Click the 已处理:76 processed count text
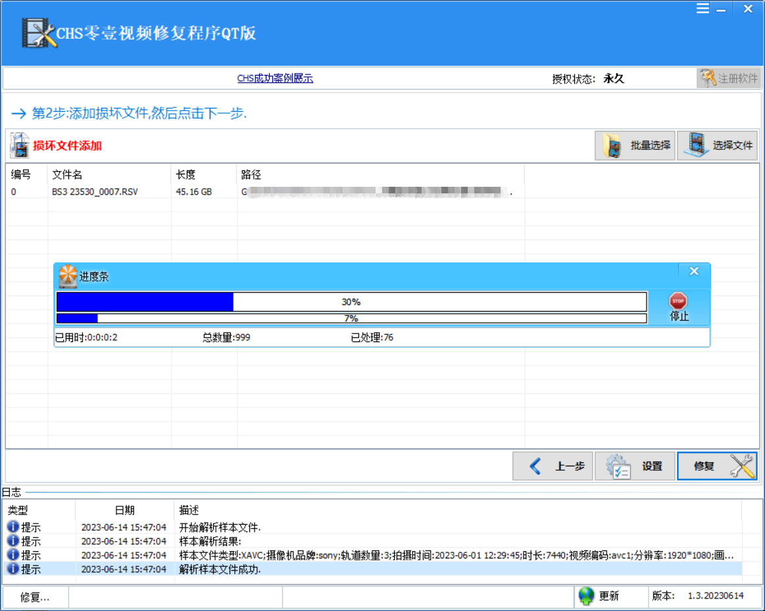Screen dimensions: 765x611 (x=372, y=337)
